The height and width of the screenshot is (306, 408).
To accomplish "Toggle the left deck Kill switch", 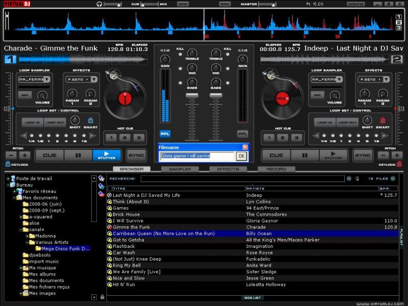I will pos(180,54).
